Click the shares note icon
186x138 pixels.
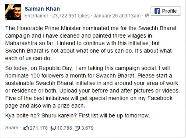pos(77,128)
